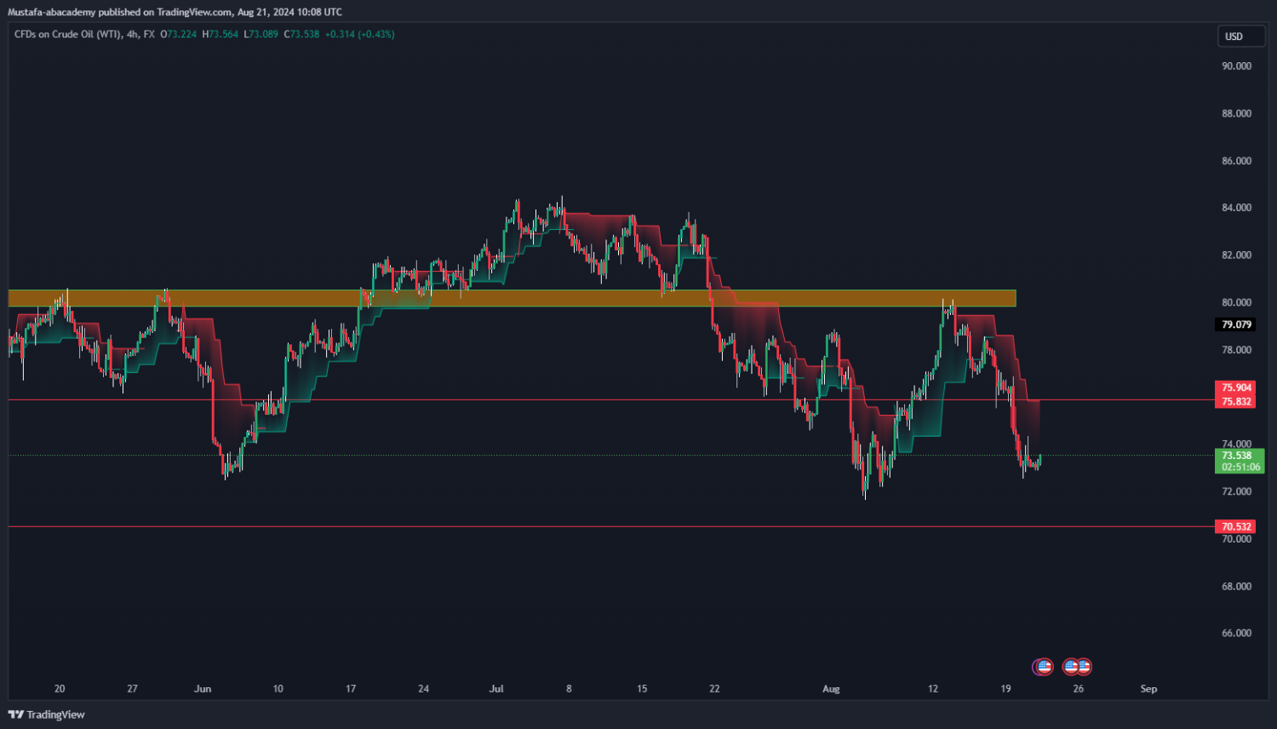Open the USD currency selector
1277x729 pixels.
coord(1240,37)
